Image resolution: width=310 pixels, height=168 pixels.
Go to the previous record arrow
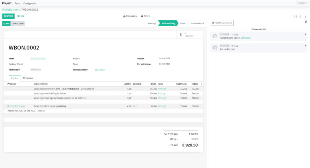(300, 17)
